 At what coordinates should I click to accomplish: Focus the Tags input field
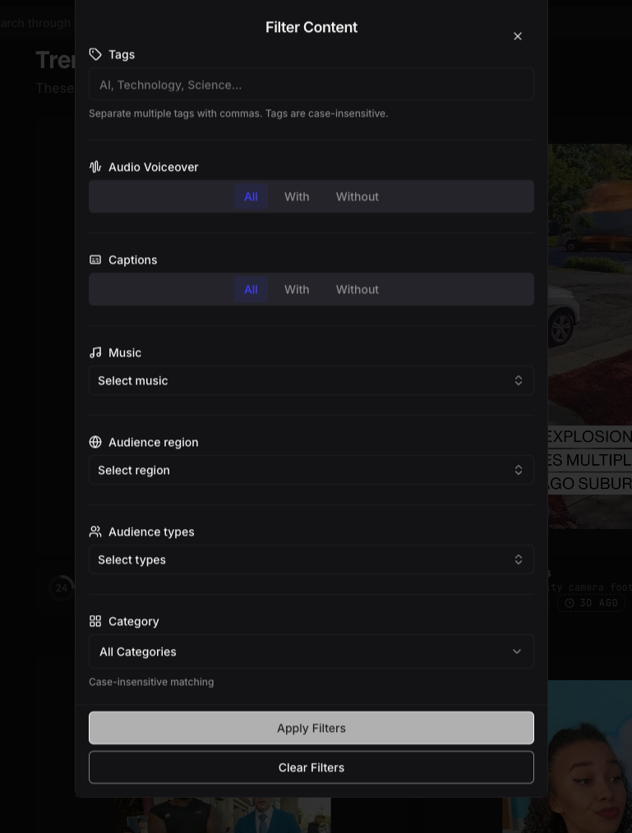(311, 85)
